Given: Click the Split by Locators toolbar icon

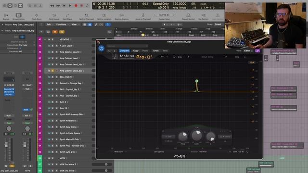Looking at the screenshot, I should (x=104, y=16).
